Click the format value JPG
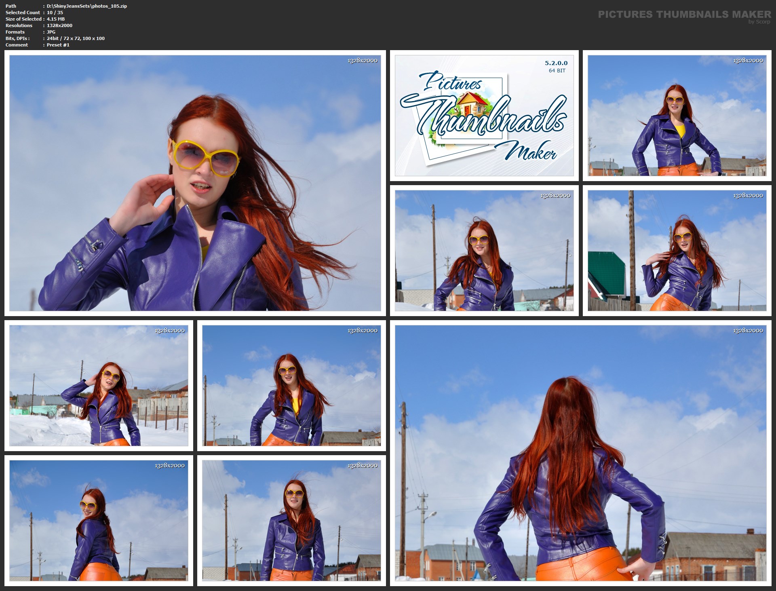Image resolution: width=776 pixels, height=591 pixels. [51, 32]
